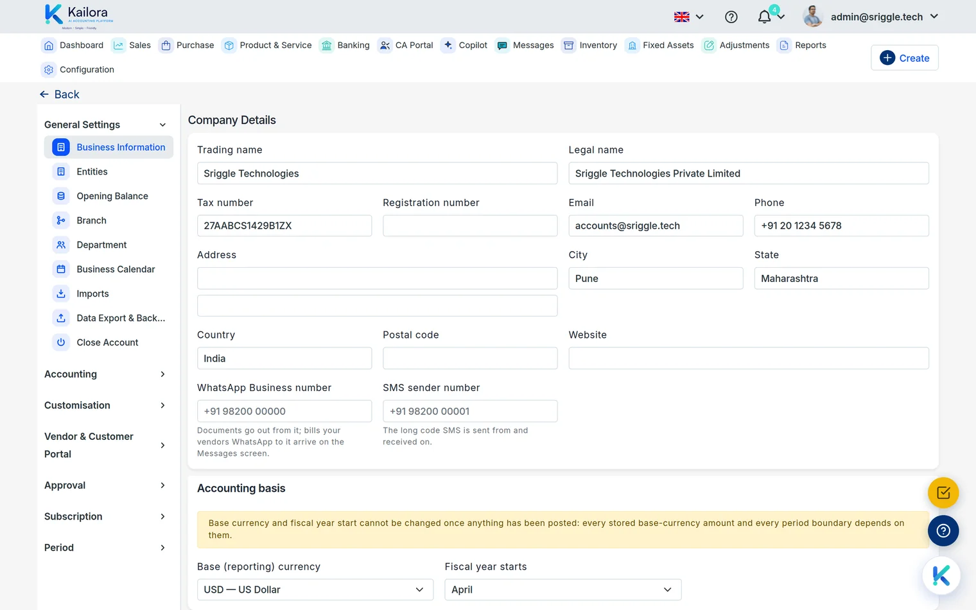Expand the Approval settings section
The image size is (976, 610).
click(105, 485)
